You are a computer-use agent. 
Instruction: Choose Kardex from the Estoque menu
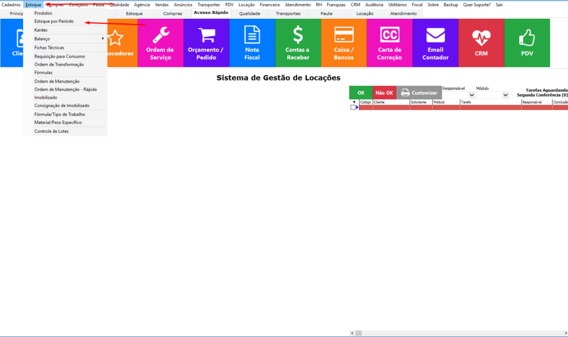coord(41,29)
